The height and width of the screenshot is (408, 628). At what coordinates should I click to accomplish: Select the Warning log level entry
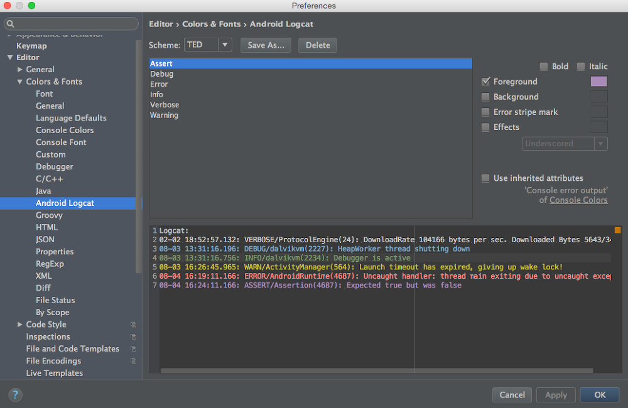coord(164,115)
